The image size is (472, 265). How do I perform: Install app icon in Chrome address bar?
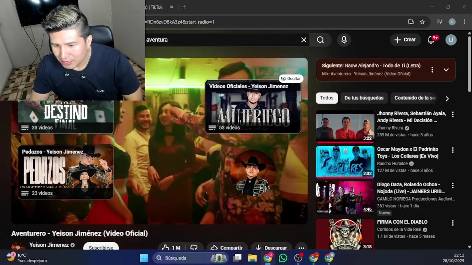point(411,22)
